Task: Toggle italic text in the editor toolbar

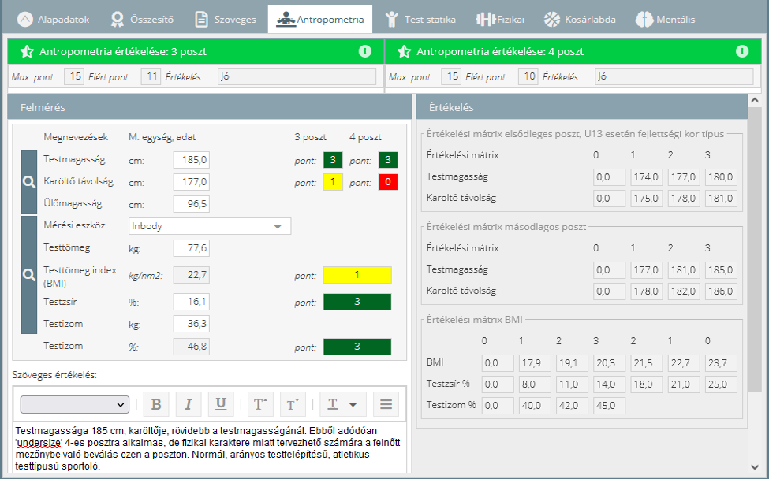Action: (188, 404)
